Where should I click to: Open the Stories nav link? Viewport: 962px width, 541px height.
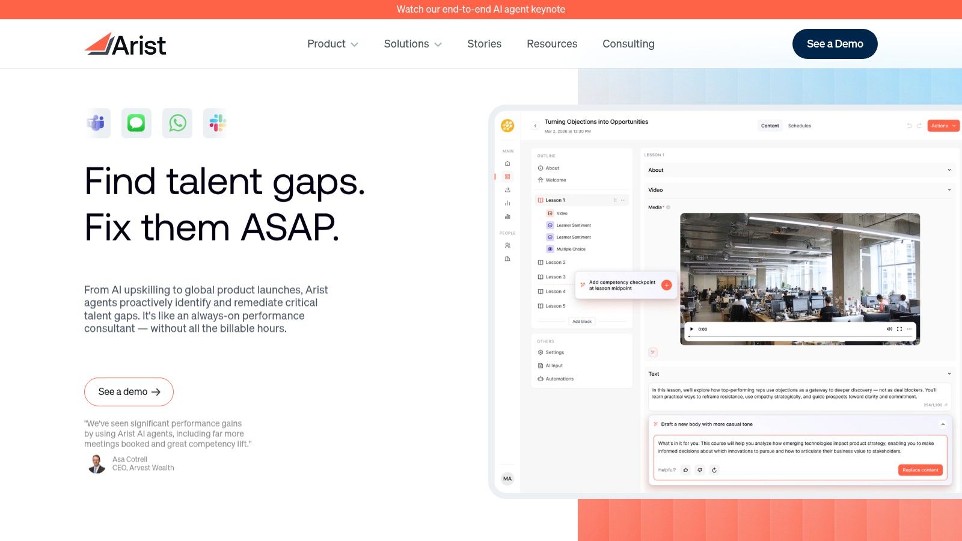484,44
